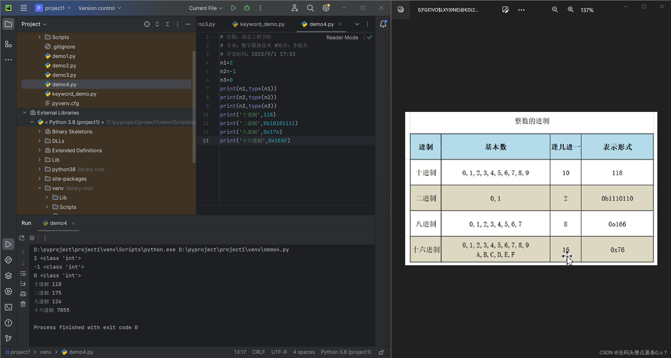
Task: Clear run output with trash icon
Action: (23, 304)
